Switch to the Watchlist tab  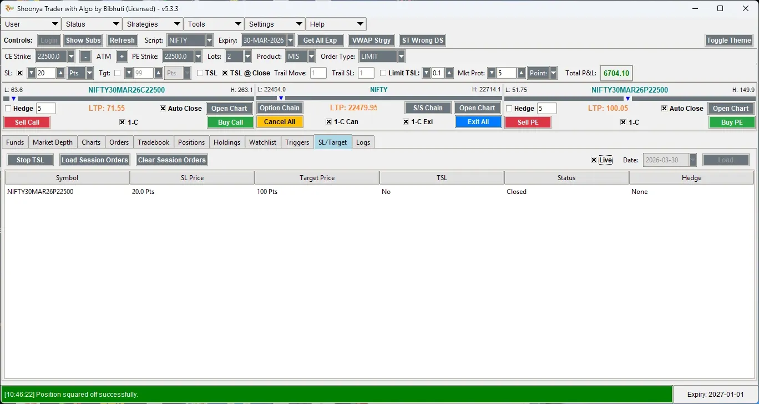(263, 142)
